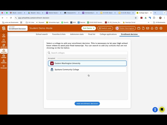
Task: Switch to the College applications tab
Action: click(x=108, y=34)
